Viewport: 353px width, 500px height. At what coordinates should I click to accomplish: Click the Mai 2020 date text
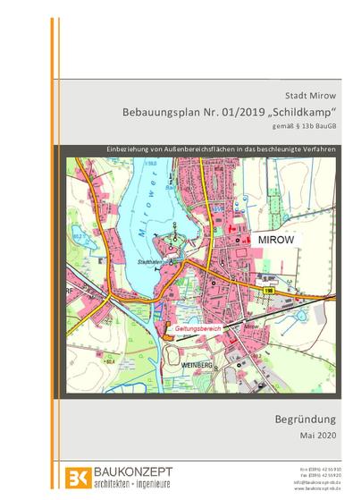click(x=318, y=436)
